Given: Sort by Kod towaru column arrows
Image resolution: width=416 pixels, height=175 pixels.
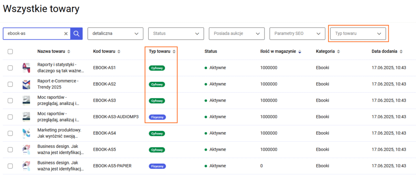Looking at the screenshot, I should (x=119, y=51).
